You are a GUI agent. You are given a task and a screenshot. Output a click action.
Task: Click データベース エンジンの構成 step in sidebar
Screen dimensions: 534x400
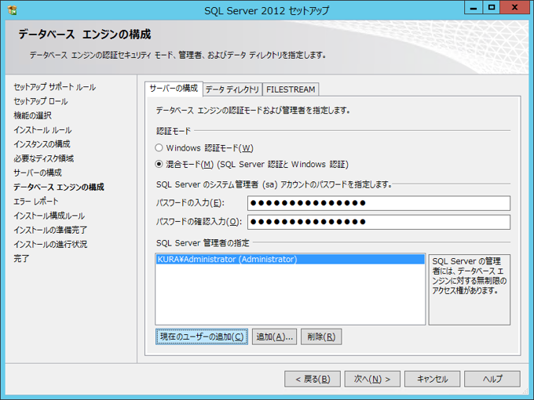(x=59, y=187)
